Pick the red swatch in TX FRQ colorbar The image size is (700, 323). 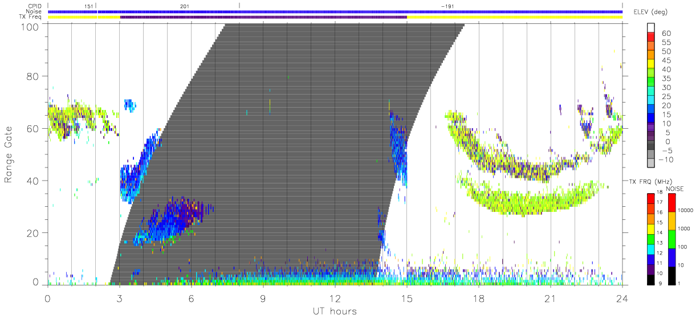pyautogui.click(x=652, y=198)
